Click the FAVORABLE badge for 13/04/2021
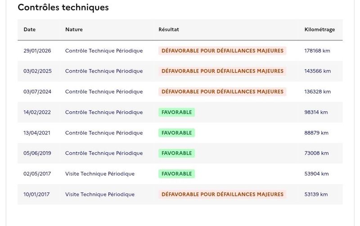This screenshot has width=360, height=226. (176, 133)
